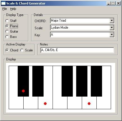Switch active display to Scale

click(x=27, y=50)
